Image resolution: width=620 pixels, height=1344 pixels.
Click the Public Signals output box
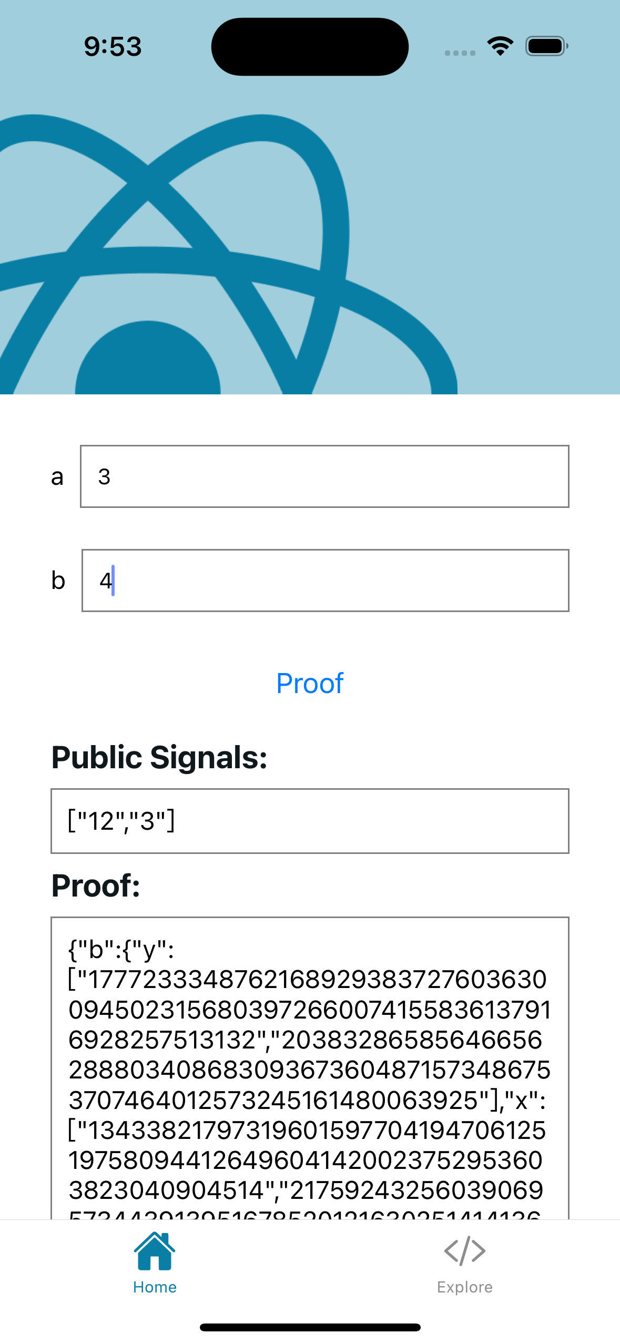click(x=310, y=821)
